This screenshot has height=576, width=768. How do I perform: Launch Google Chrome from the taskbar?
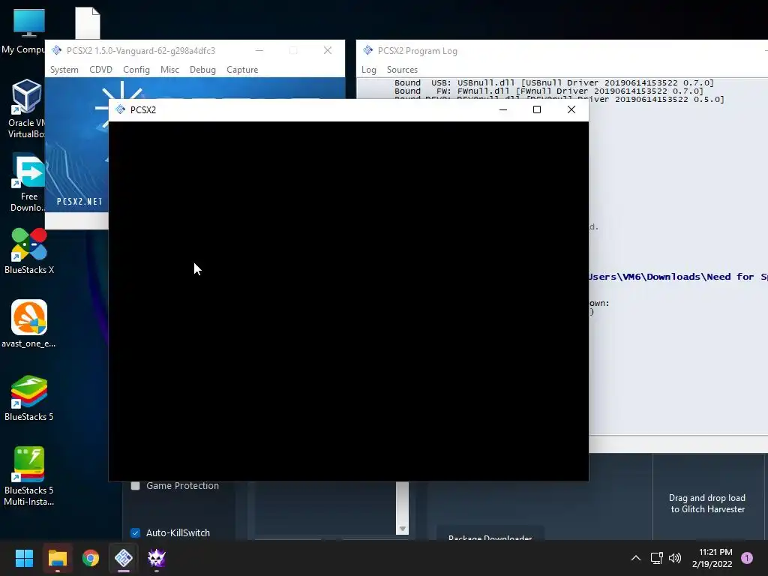tap(91, 558)
